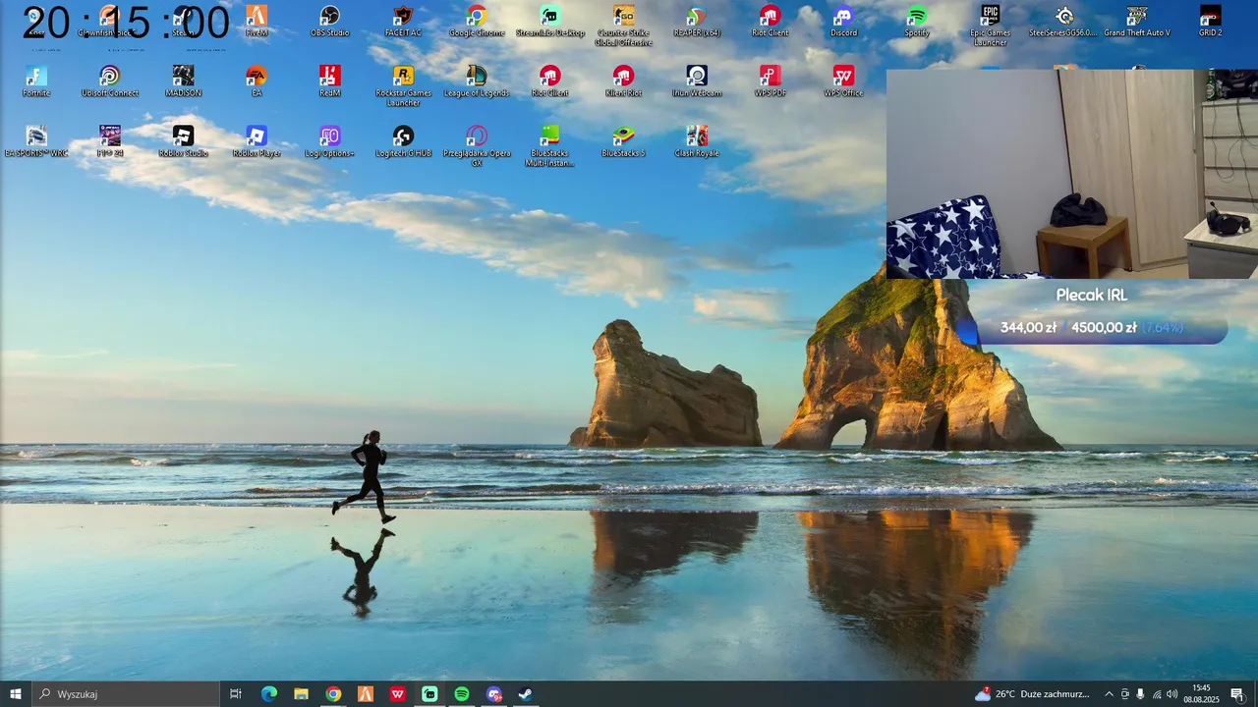
Task: Click the FiveM taskbar icon
Action: [366, 694]
